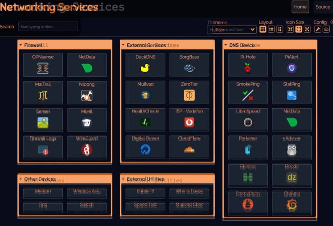Collapse the Firewall section
The image size is (333, 226).
[65, 45]
